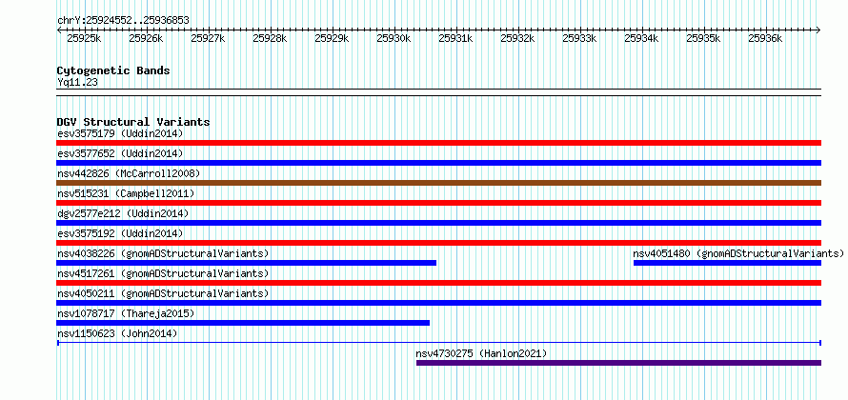This screenshot has width=848, height=400.
Task: Open the nsv4051480 gnomAD label
Action: click(738, 253)
